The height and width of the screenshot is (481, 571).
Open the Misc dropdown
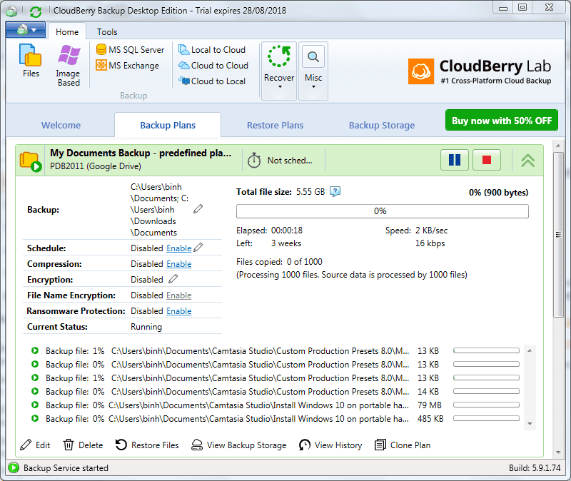313,71
